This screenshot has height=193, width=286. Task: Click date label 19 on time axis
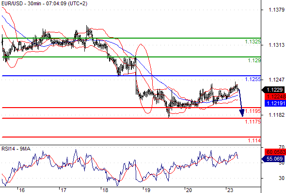147,190
